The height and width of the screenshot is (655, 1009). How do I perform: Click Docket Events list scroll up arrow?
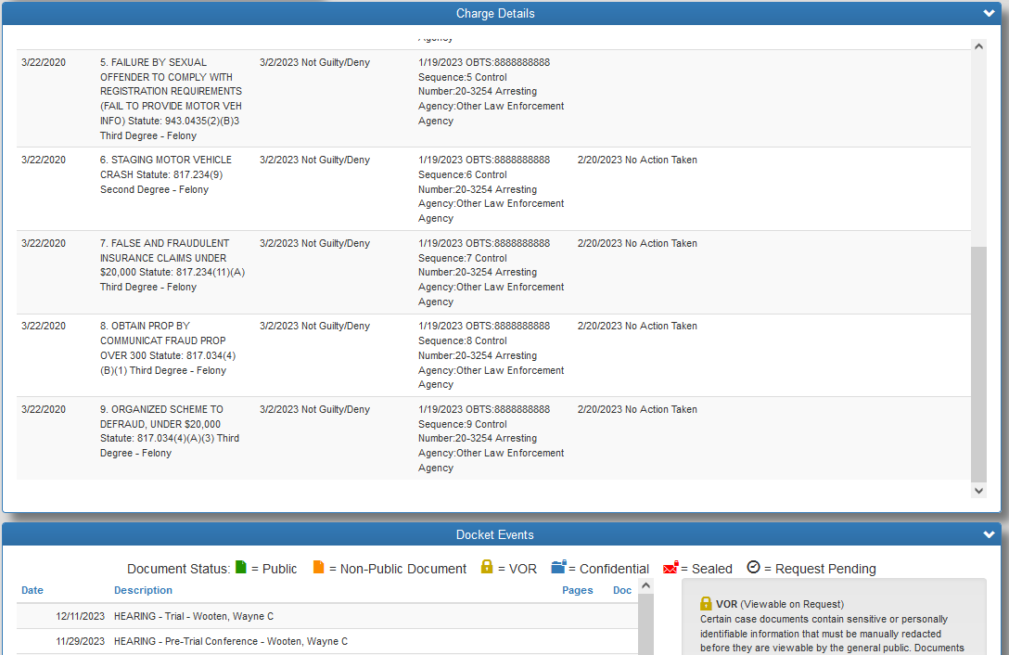646,585
